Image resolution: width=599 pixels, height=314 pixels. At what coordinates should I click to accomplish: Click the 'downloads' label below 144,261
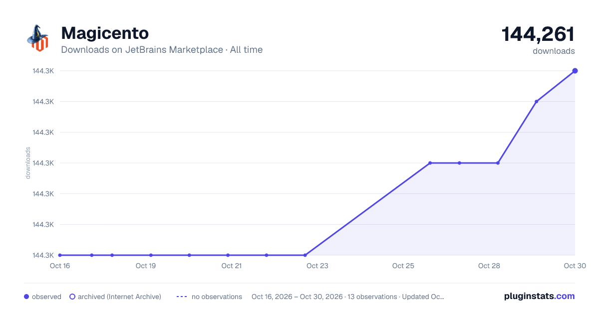tap(554, 51)
